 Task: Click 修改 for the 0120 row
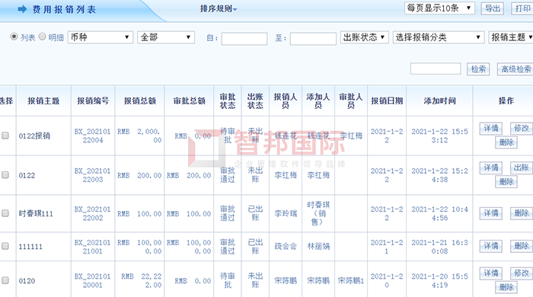(521, 273)
